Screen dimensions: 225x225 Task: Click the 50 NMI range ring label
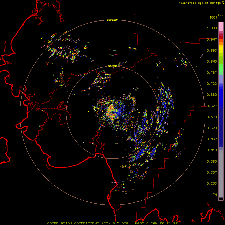point(112,66)
